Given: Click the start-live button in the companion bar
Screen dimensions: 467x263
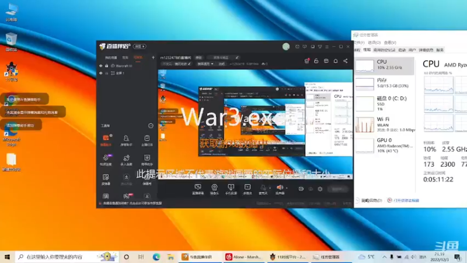Looking at the screenshot, I should click(x=338, y=189).
